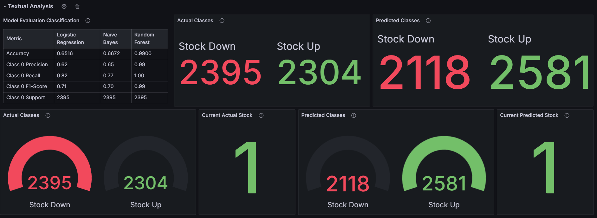597x218 pixels.
Task: Click info icon on Actual Classes gauge panel
Action: pos(48,115)
